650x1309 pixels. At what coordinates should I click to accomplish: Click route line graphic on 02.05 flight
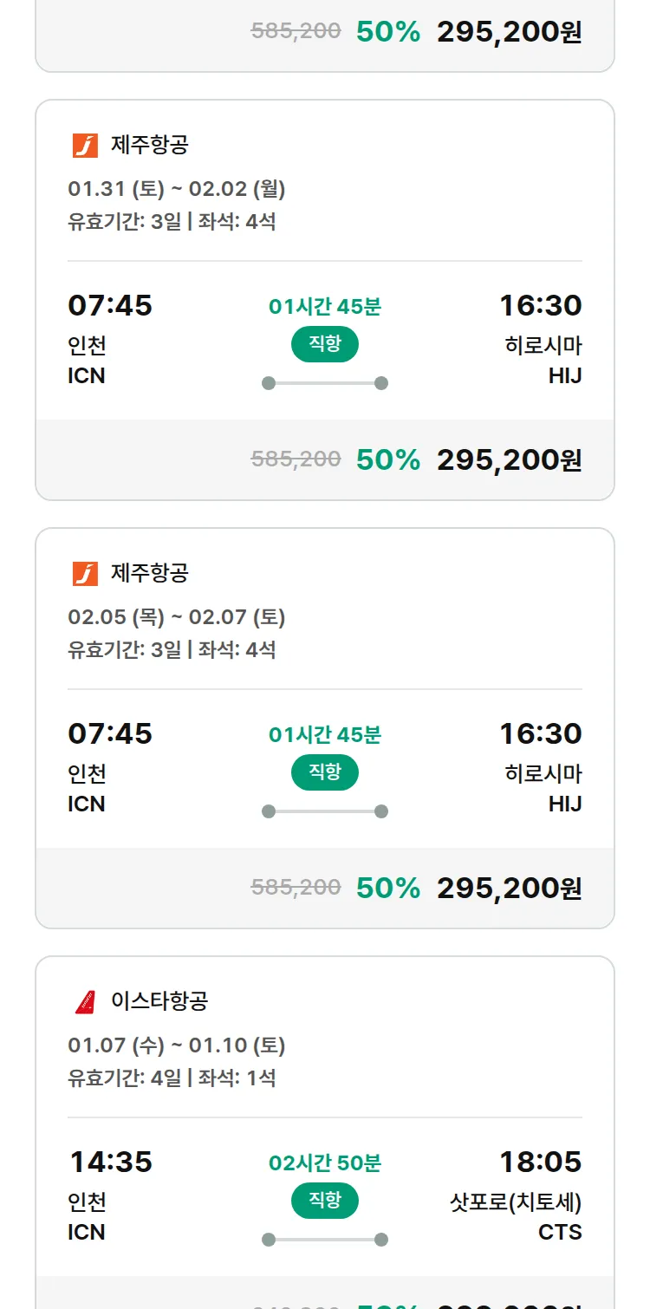click(x=325, y=811)
